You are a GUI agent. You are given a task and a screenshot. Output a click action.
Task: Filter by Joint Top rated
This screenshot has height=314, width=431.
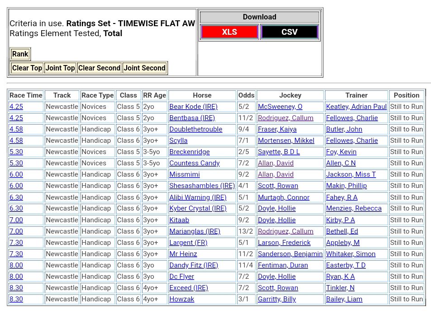click(x=60, y=68)
